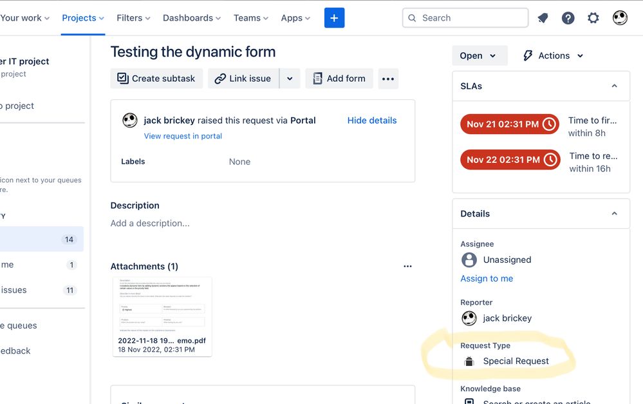This screenshot has width=643, height=404.
Task: Click the Search input field
Action: 465,17
